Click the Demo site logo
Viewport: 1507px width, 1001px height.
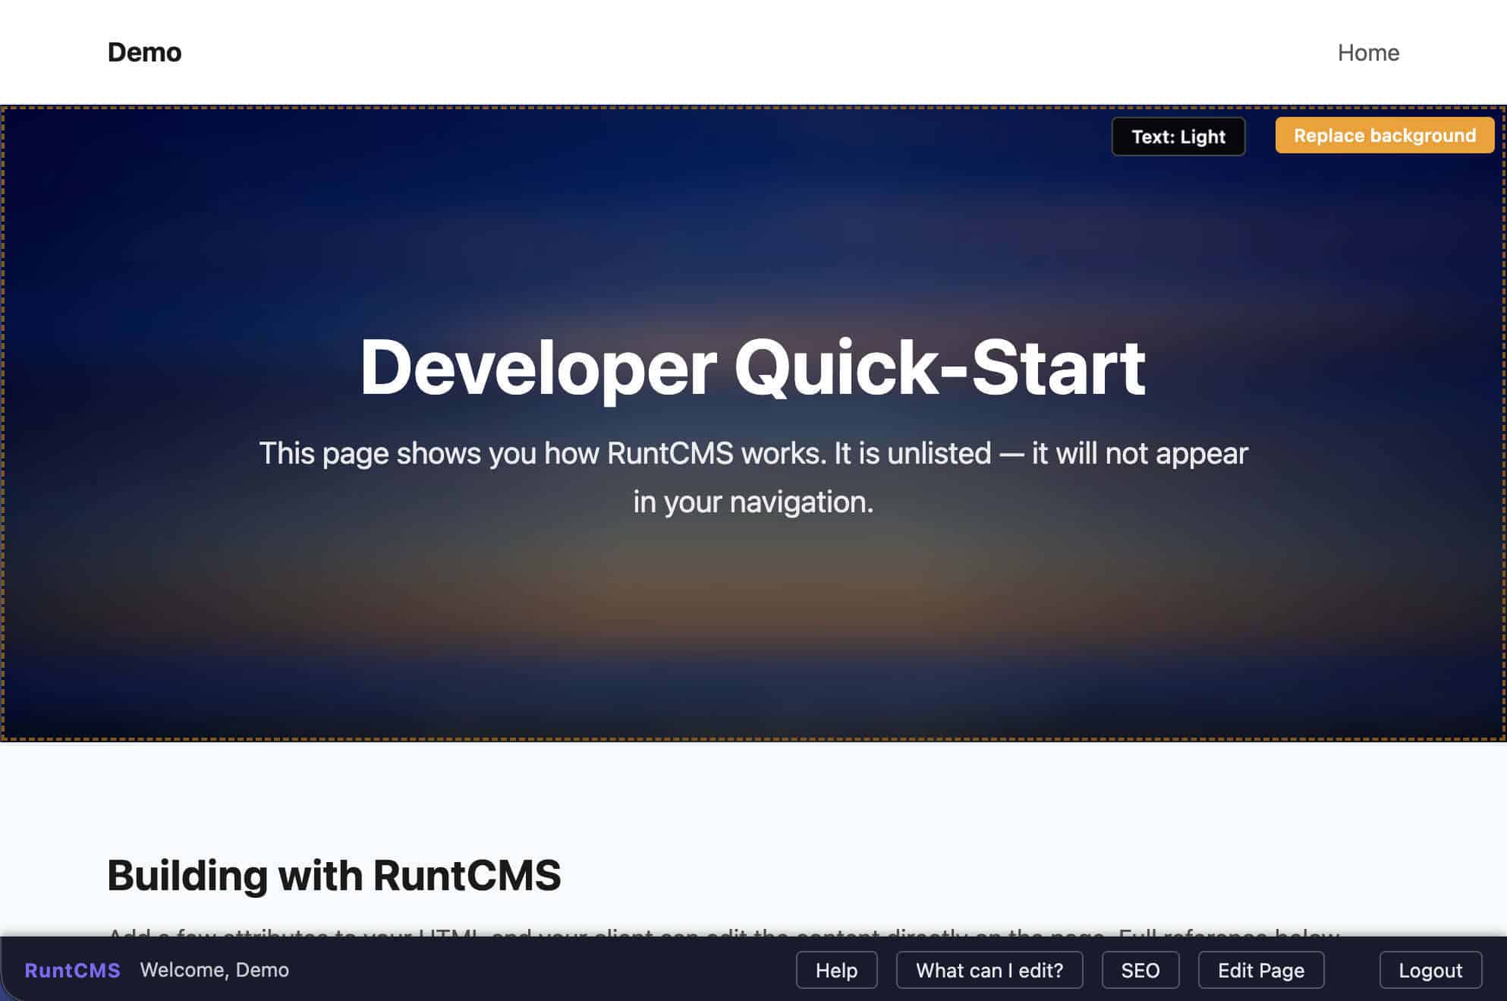coord(144,52)
